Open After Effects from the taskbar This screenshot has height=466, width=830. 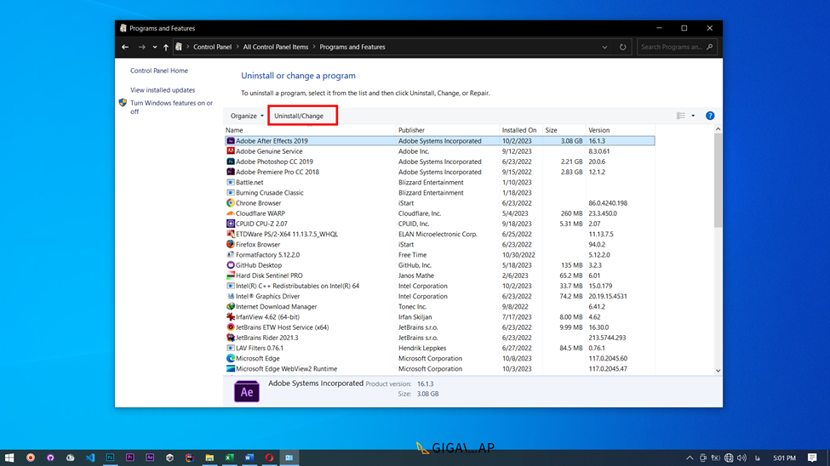[150, 457]
